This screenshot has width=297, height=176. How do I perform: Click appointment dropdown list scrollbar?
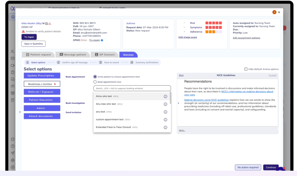coord(170,98)
